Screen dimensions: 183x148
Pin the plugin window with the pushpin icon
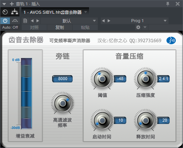(168, 4)
